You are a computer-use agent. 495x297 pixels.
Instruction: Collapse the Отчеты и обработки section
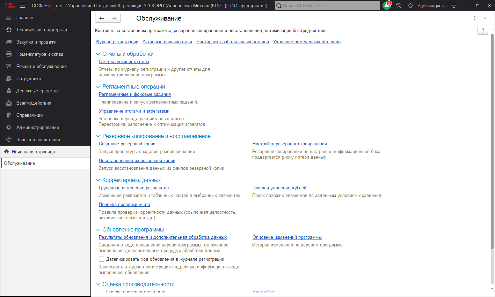coord(98,54)
